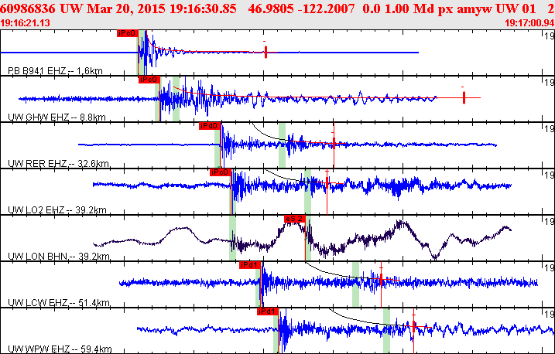Click the 'UW LO2 EHZ -- 39.2km' label
This screenshot has height=354, width=555.
click(x=57, y=210)
